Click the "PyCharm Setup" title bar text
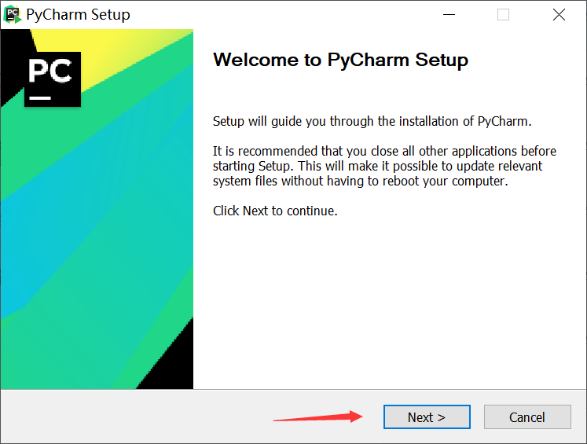The height and width of the screenshot is (444, 587). pyautogui.click(x=78, y=15)
